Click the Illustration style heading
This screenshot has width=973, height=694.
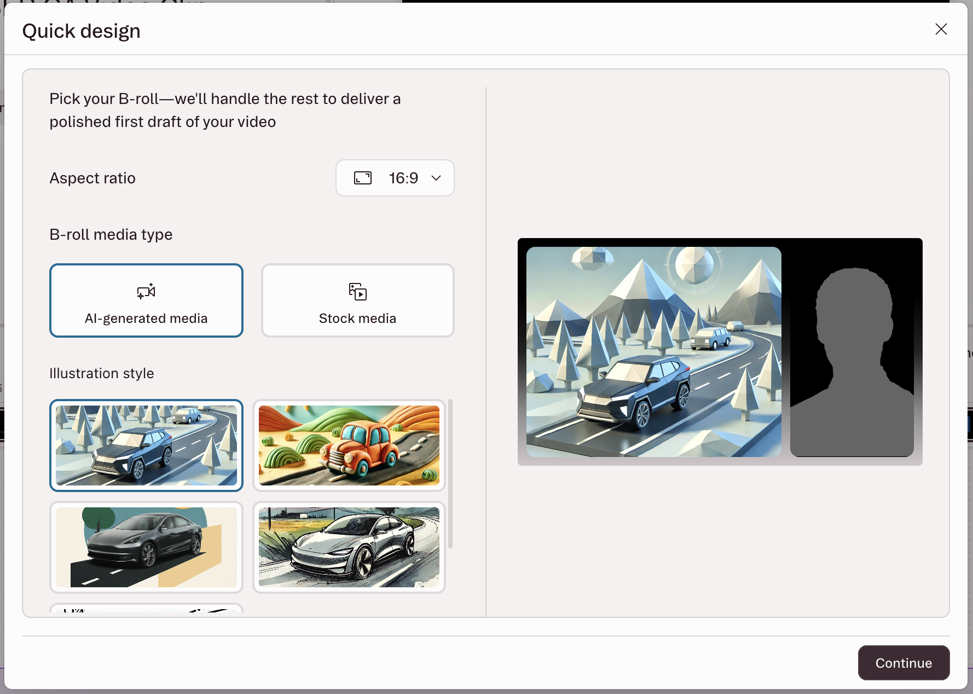coord(102,373)
